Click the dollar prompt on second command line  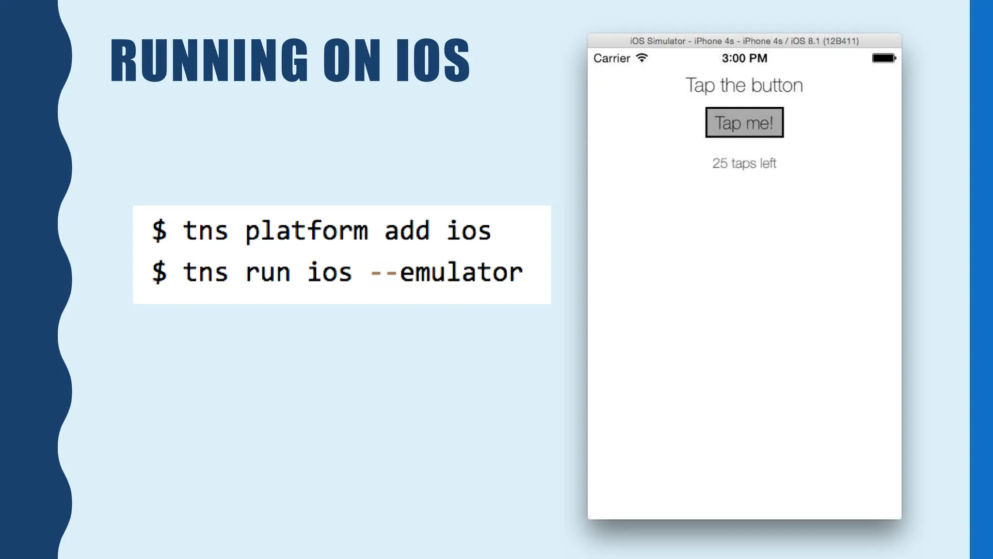click(159, 272)
